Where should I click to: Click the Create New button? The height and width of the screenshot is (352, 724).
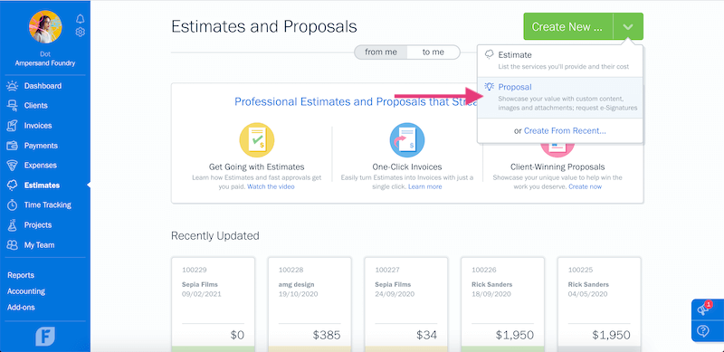coord(568,26)
